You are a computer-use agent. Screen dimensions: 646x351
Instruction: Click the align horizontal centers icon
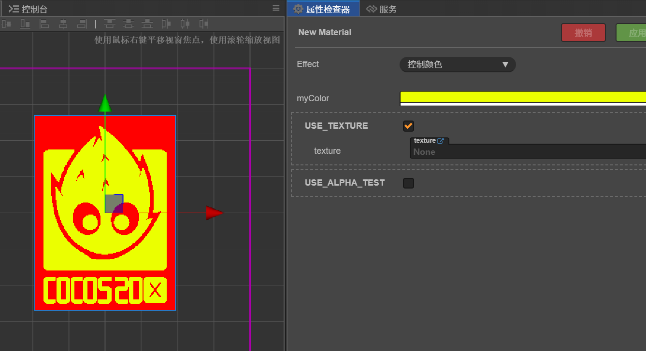point(63,24)
